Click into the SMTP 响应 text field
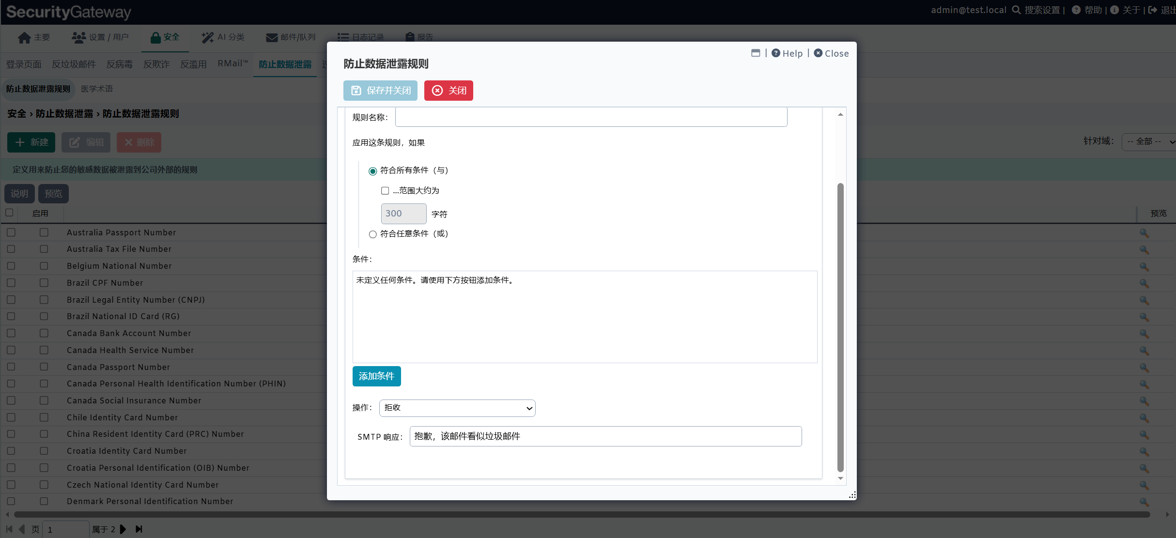This screenshot has width=1176, height=538. click(605, 436)
